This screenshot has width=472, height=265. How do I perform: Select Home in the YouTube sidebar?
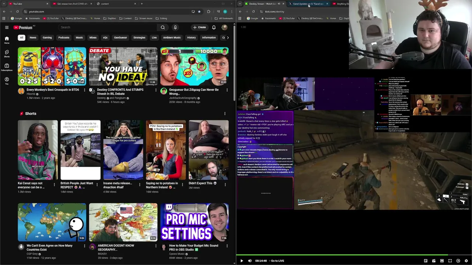point(7,40)
